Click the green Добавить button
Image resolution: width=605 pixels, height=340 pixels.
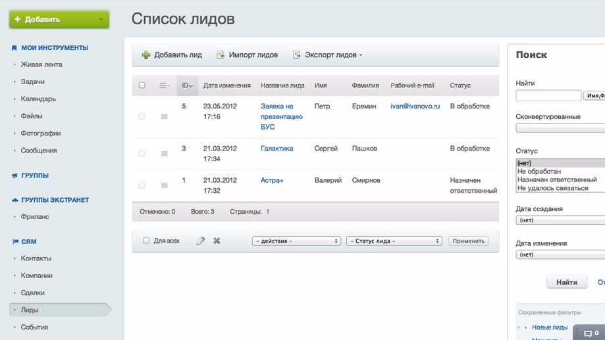point(59,19)
